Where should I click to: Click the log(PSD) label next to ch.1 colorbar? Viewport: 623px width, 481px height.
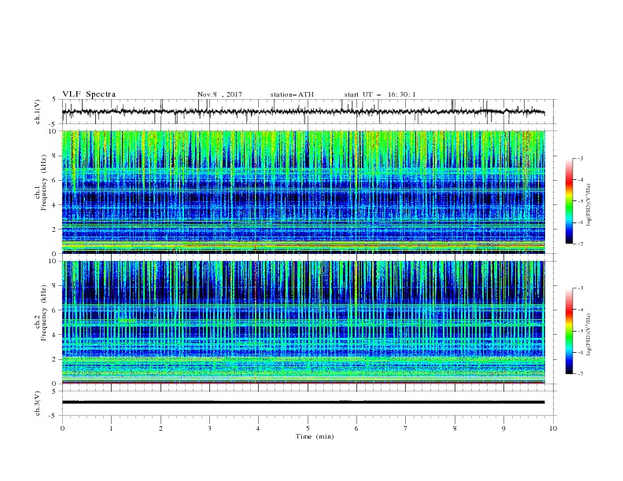point(589,205)
